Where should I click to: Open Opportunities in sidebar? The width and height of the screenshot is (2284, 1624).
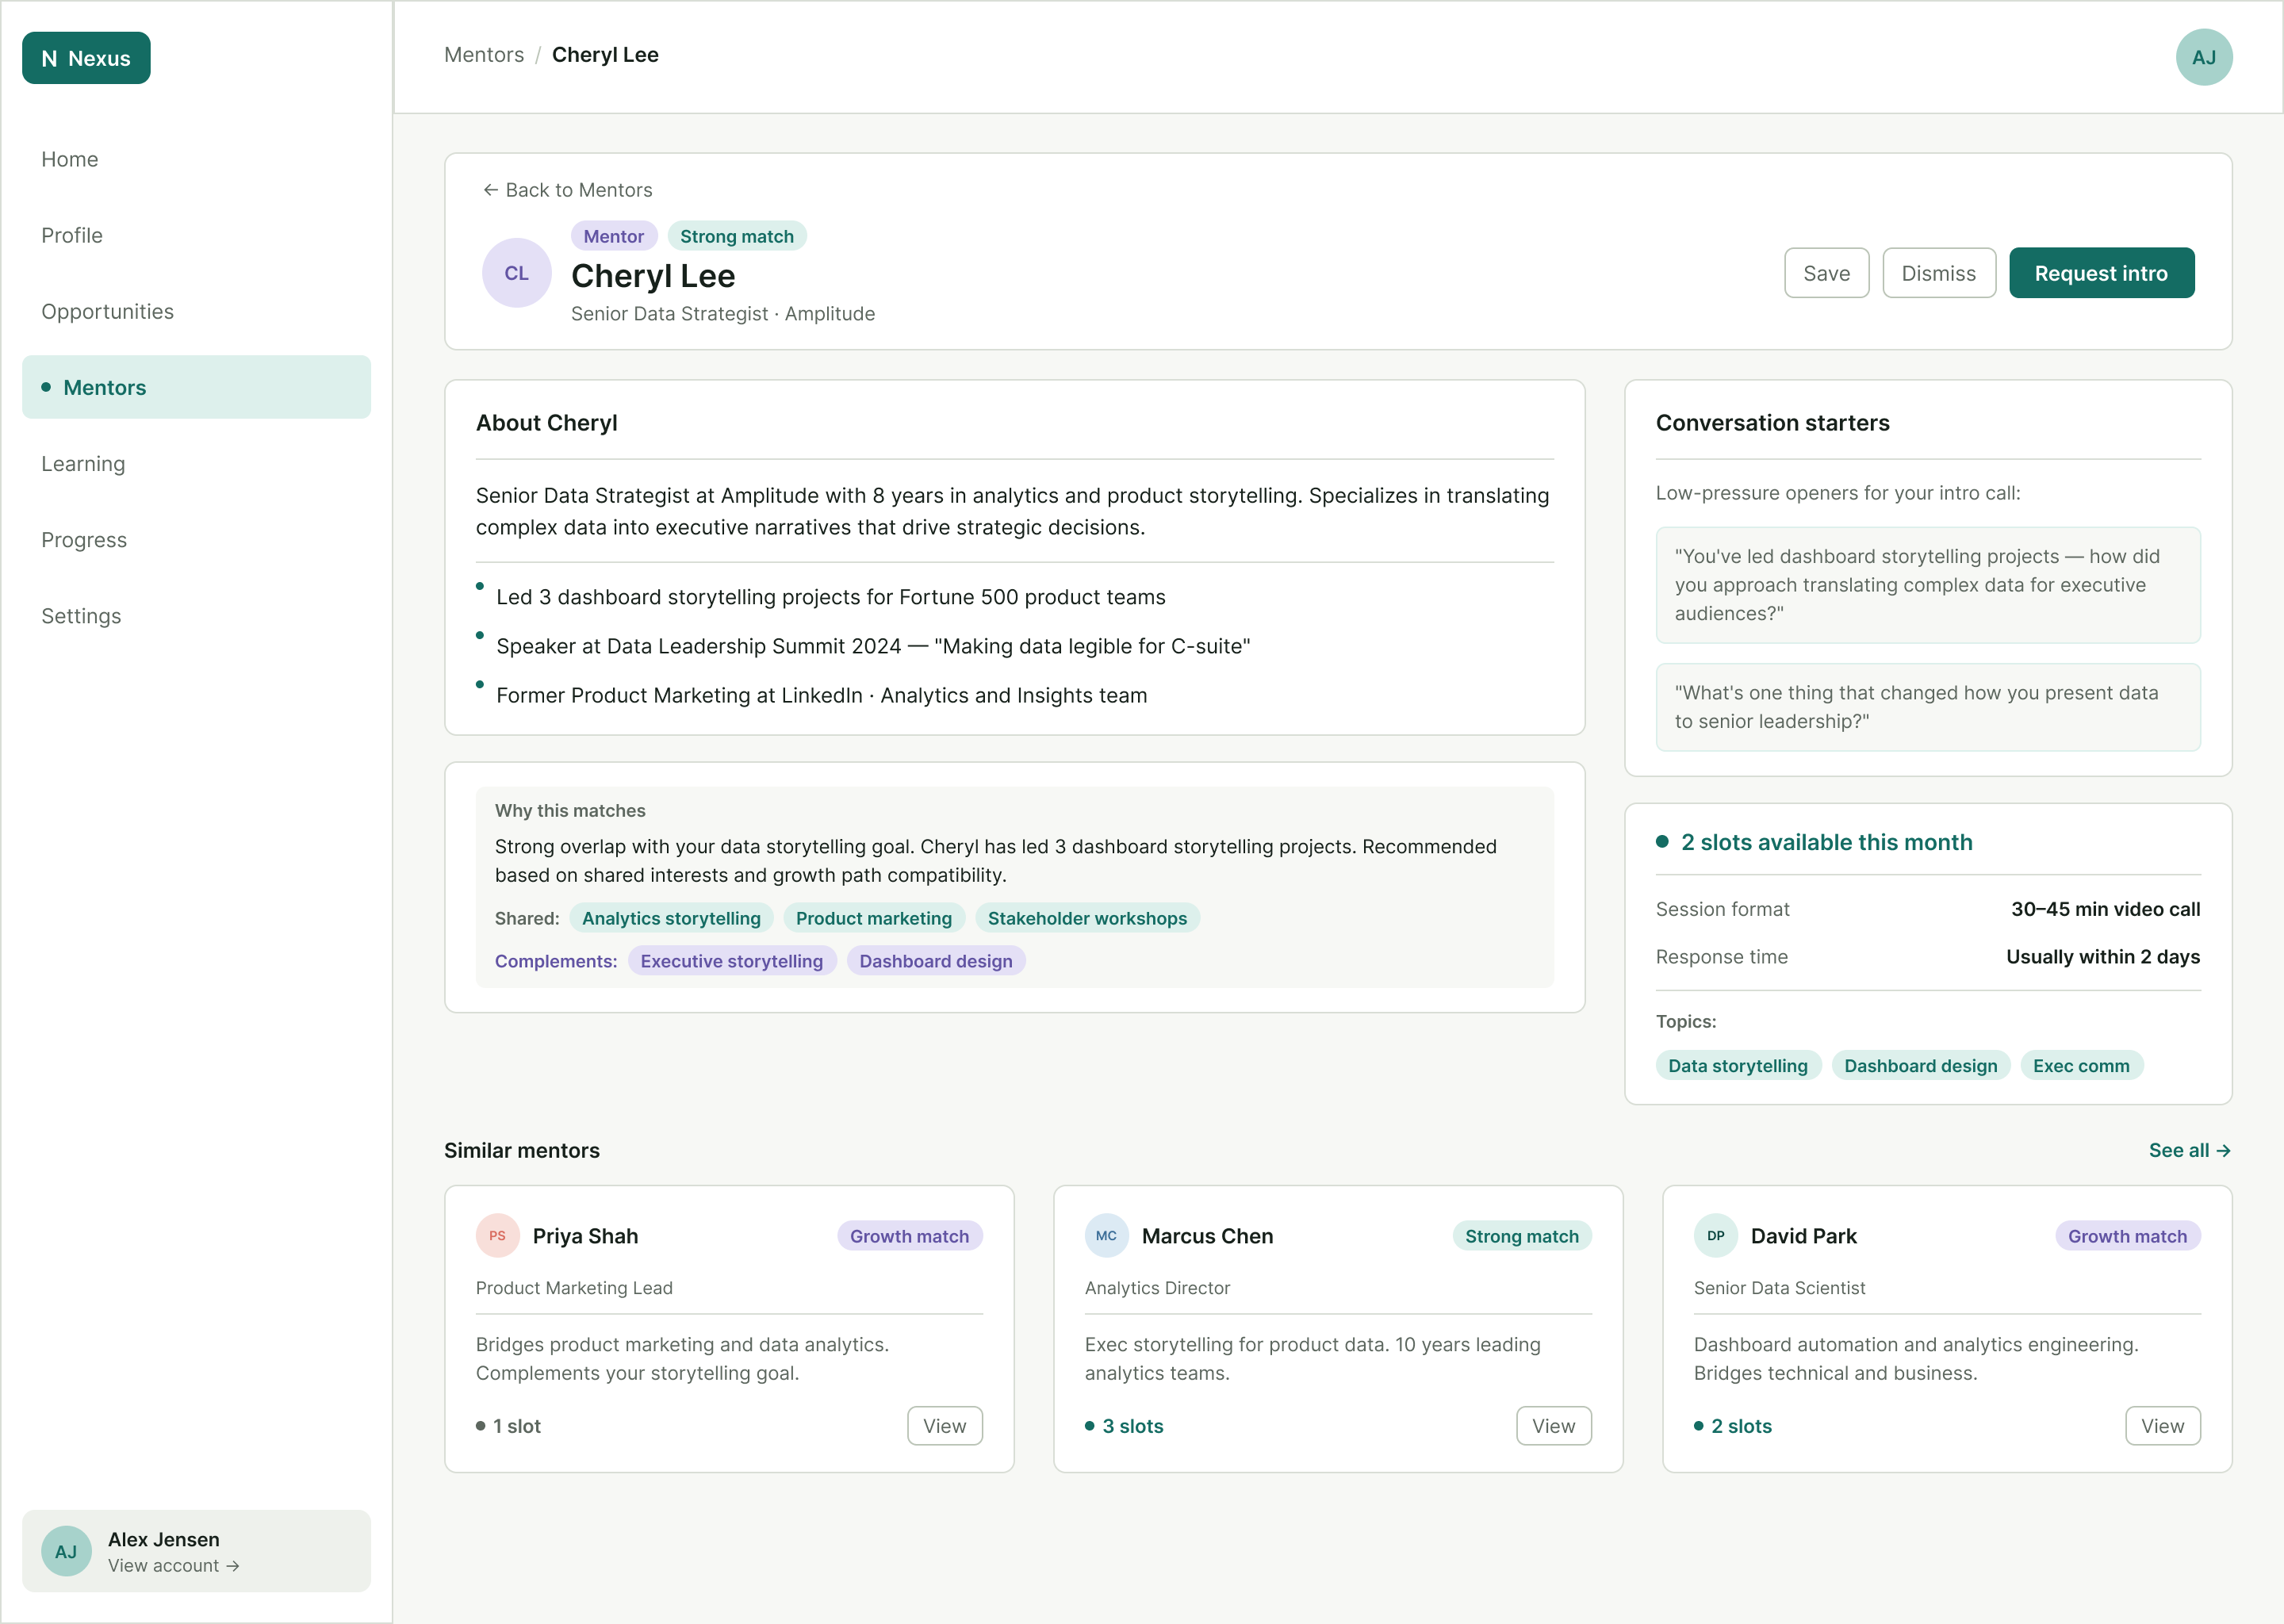pyautogui.click(x=196, y=311)
